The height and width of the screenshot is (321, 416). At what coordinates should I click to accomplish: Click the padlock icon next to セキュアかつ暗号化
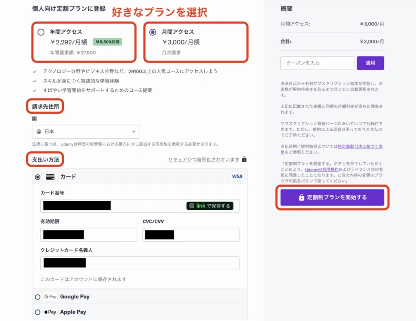(244, 159)
